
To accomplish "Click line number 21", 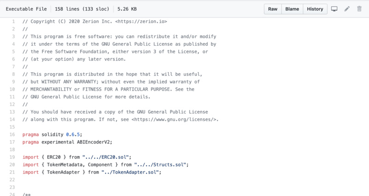I will tap(12, 172).
